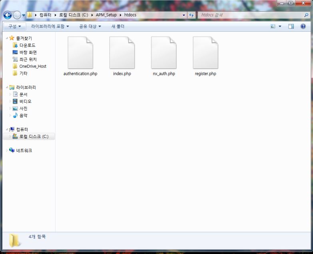This screenshot has width=313, height=254.
Task: Collapse the 라이브러리 group
Action: pos(7,87)
